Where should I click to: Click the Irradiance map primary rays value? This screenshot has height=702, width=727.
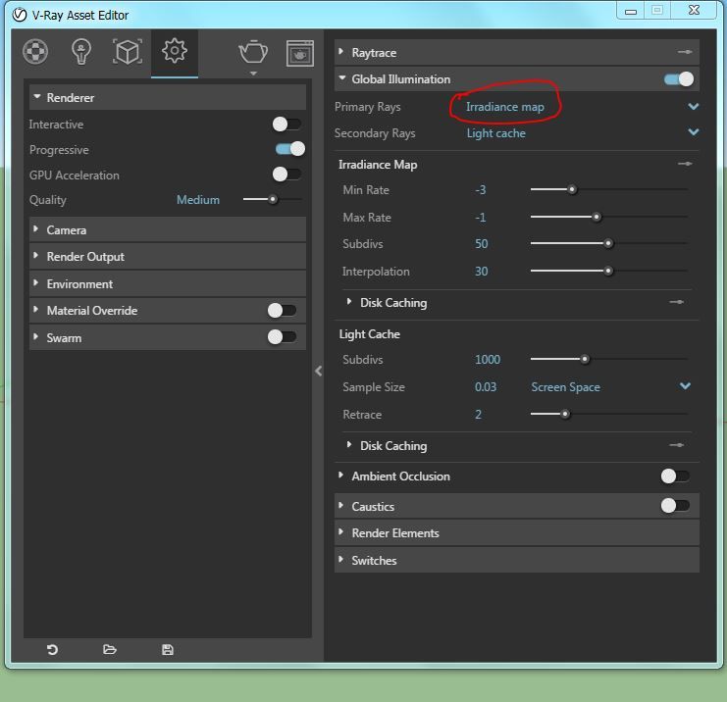click(505, 107)
